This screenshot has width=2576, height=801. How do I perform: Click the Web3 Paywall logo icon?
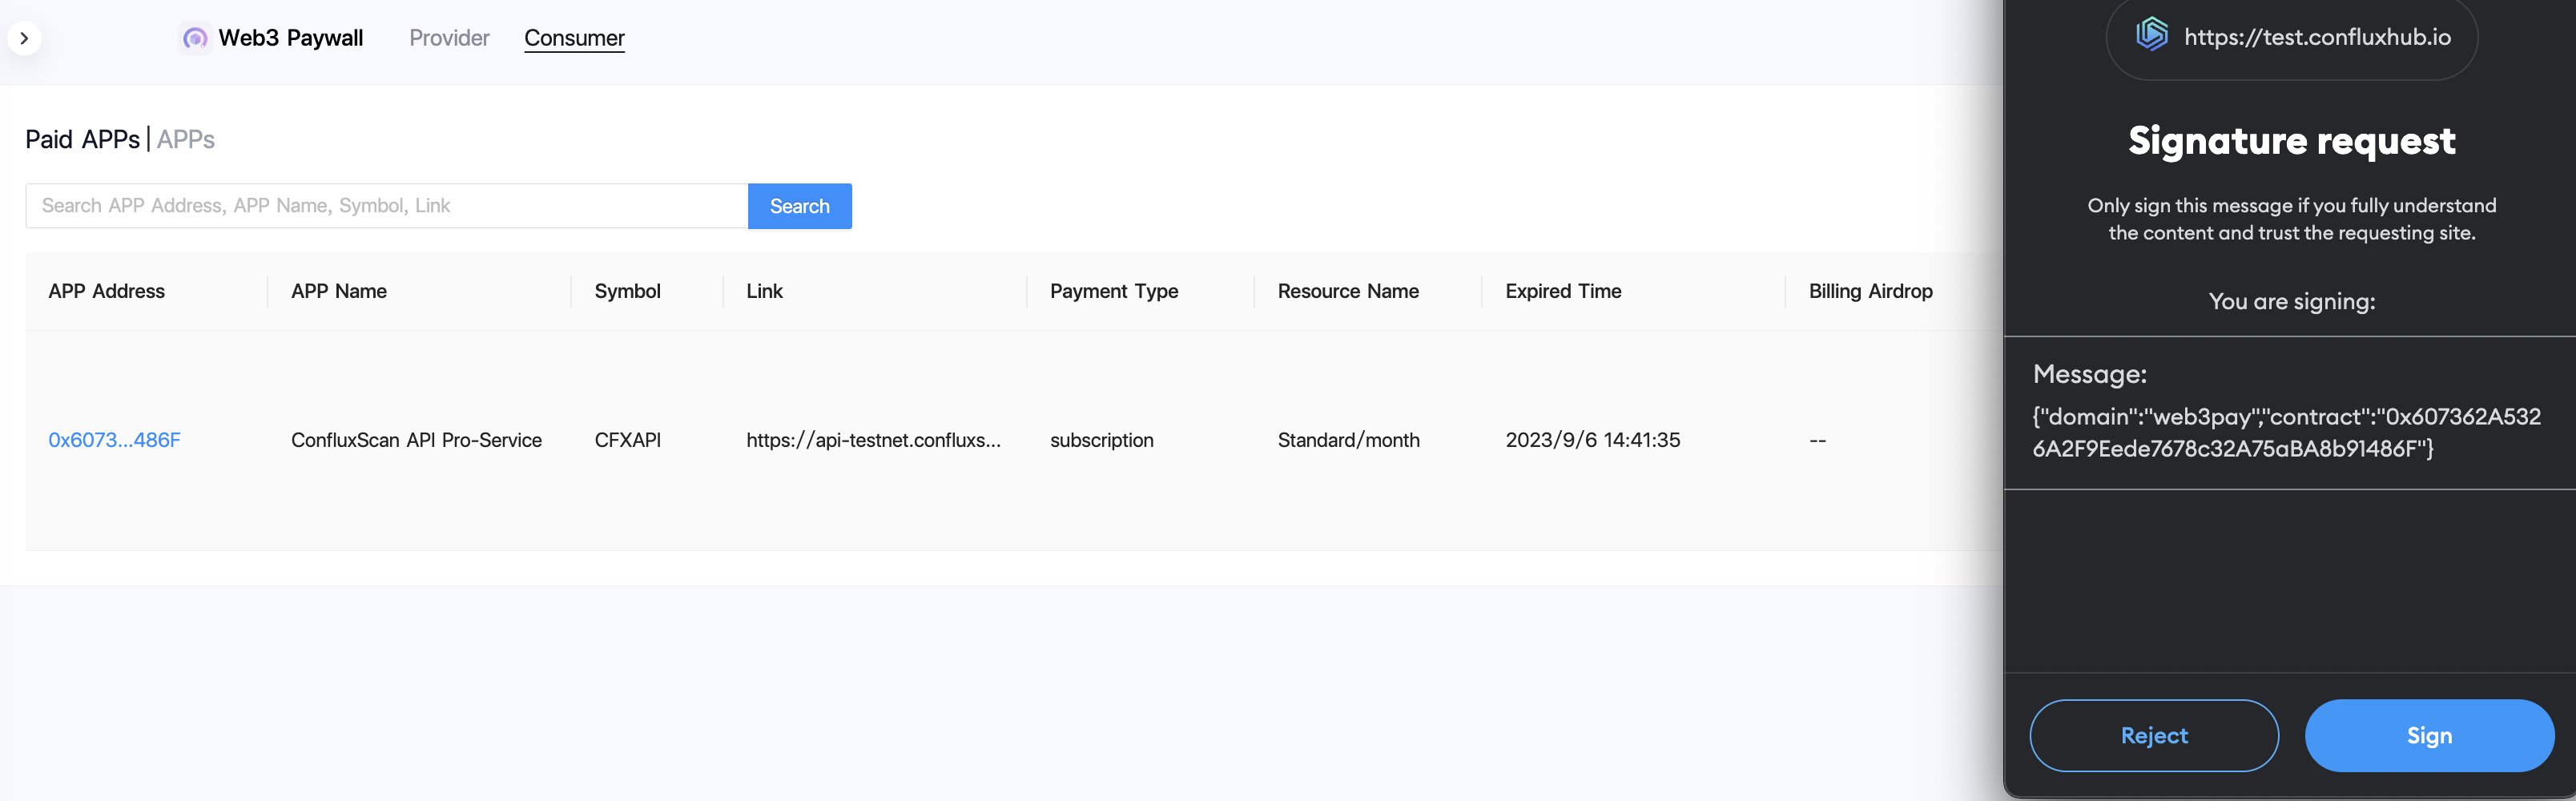coord(195,39)
